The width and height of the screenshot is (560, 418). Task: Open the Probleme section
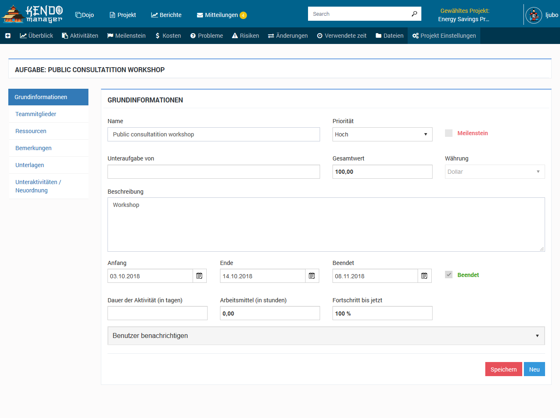(x=206, y=36)
